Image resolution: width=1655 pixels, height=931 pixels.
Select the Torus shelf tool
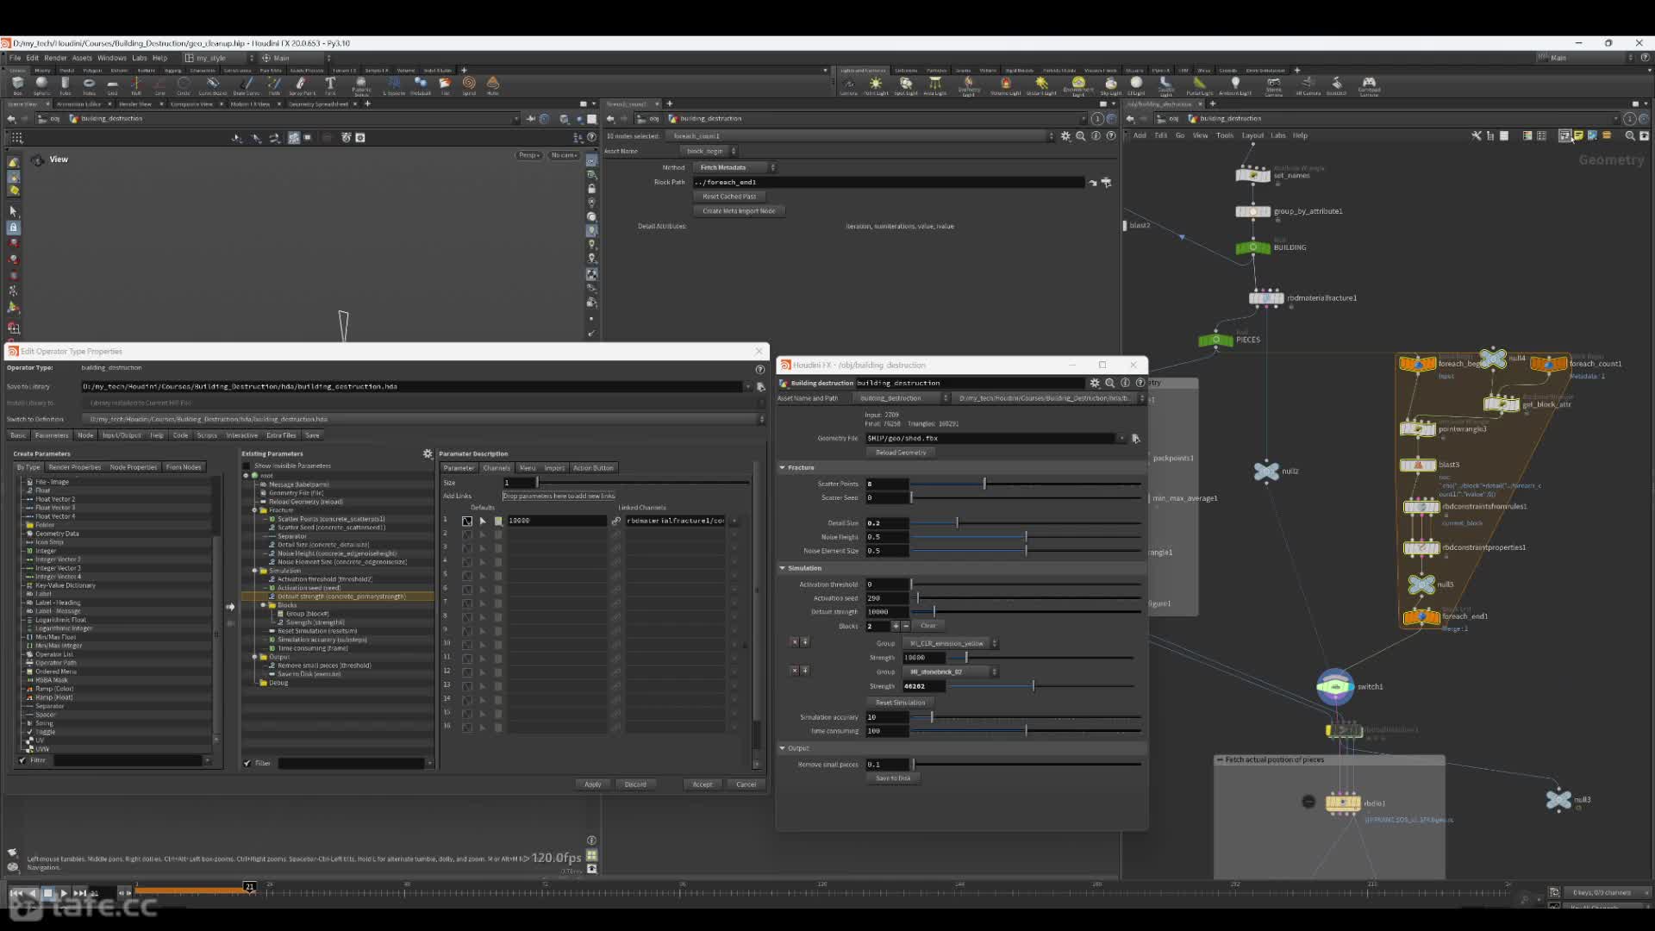[89, 85]
